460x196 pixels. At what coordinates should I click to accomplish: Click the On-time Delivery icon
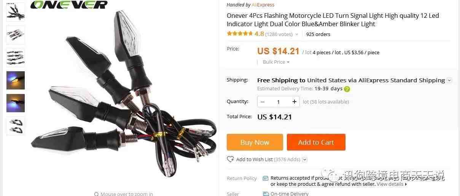[x=266, y=194]
